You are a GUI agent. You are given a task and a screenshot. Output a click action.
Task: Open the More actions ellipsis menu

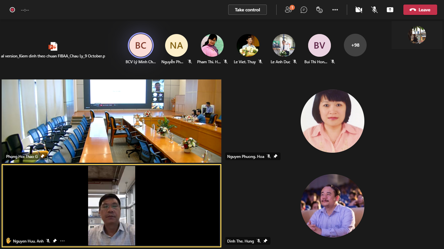pos(335,10)
